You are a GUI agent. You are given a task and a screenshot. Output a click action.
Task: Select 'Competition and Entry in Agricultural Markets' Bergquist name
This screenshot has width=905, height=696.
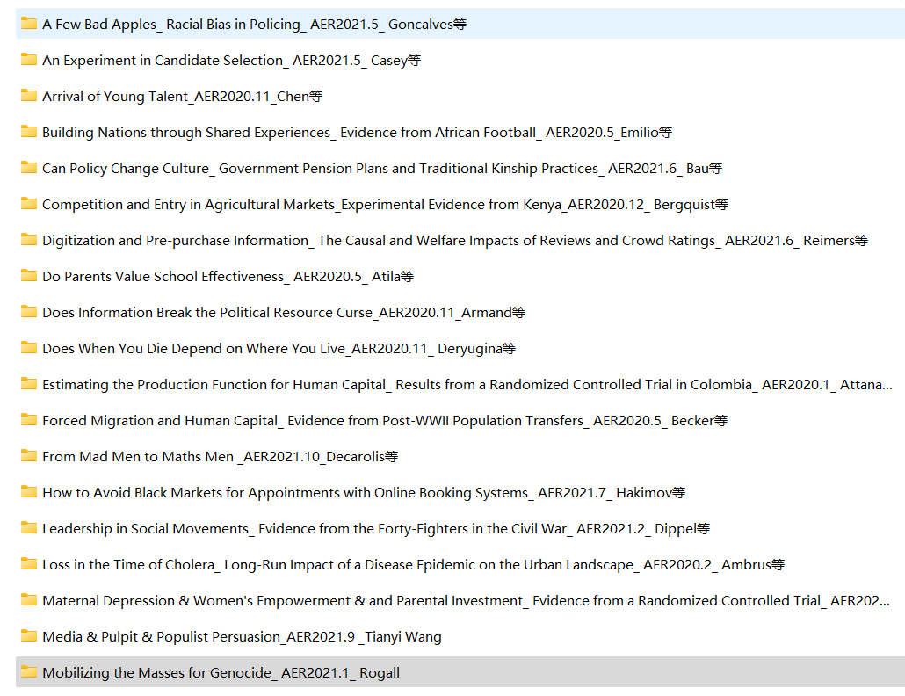coord(386,204)
